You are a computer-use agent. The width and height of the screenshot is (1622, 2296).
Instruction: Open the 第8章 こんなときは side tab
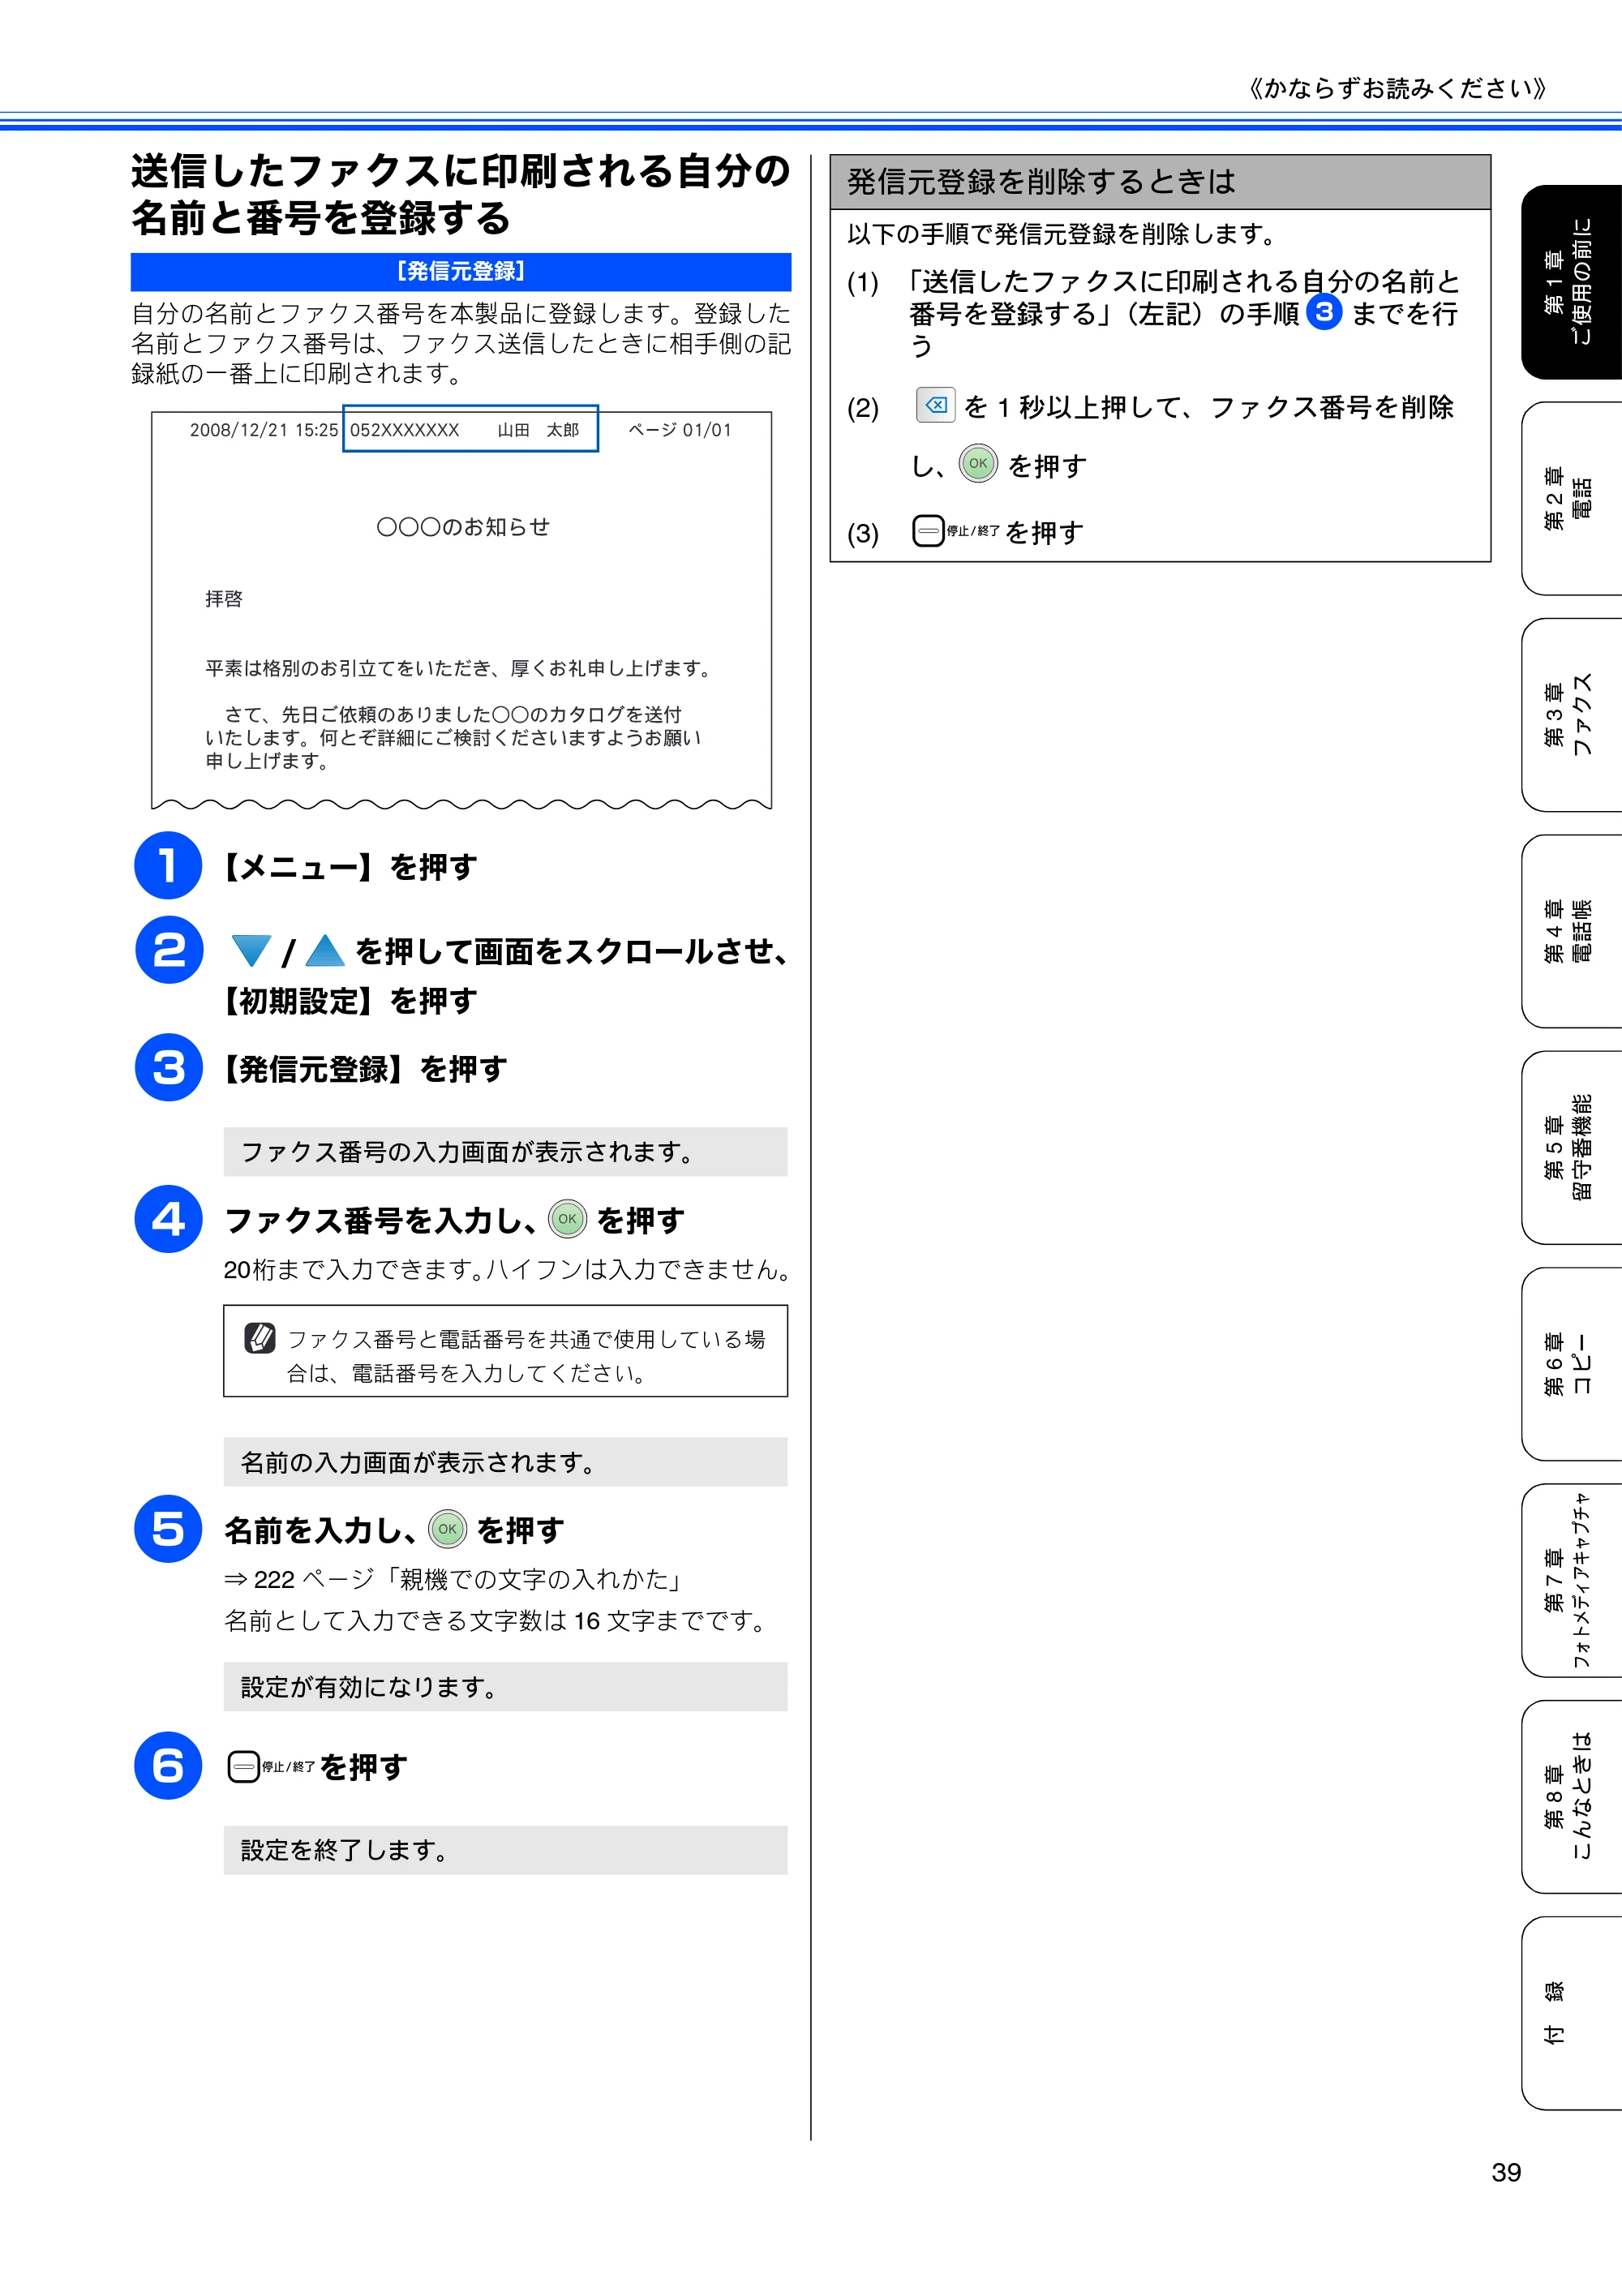point(1571,1797)
